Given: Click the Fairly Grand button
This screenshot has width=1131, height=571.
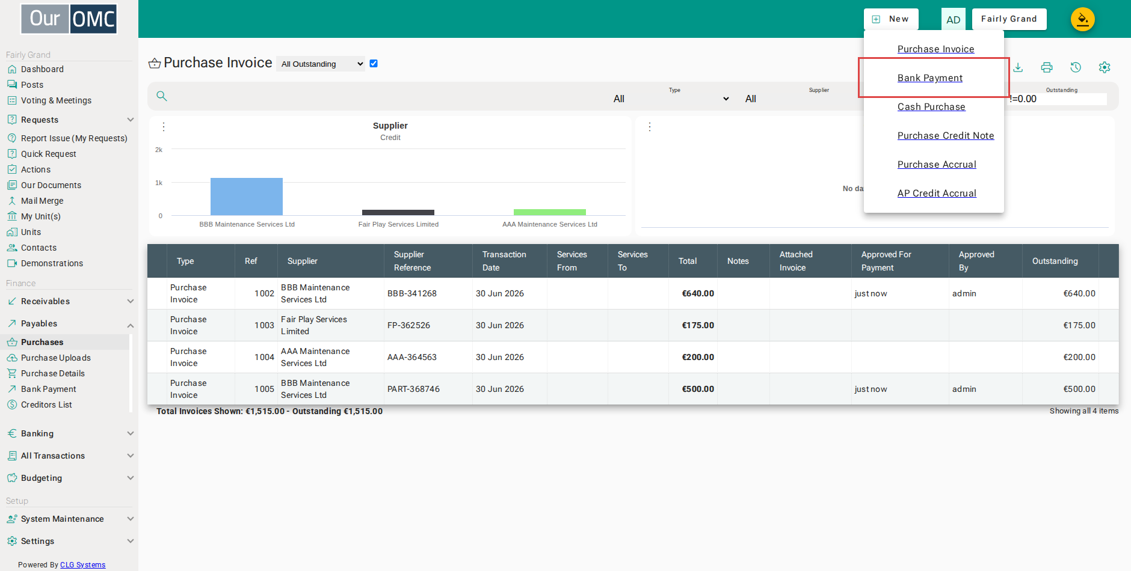Looking at the screenshot, I should (x=1009, y=19).
